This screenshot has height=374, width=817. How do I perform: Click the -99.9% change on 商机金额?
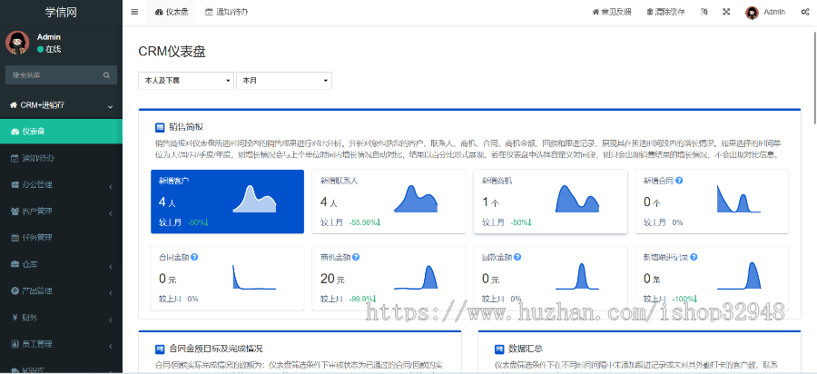click(x=362, y=299)
